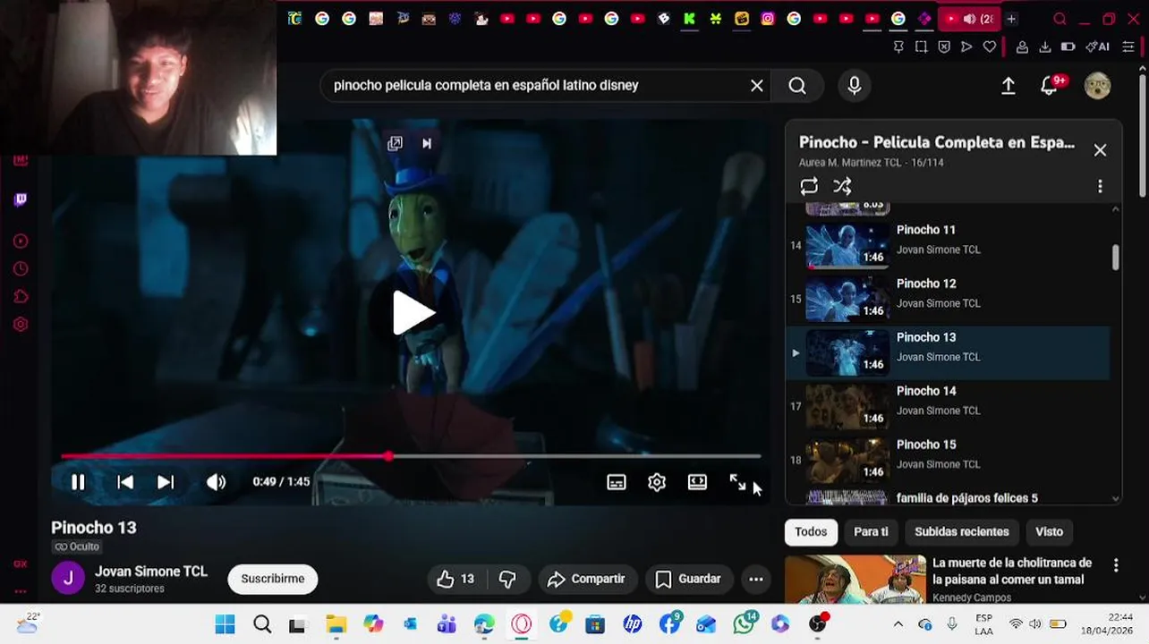The width and height of the screenshot is (1149, 644).
Task: Start voice search with microphone
Action: (855, 85)
